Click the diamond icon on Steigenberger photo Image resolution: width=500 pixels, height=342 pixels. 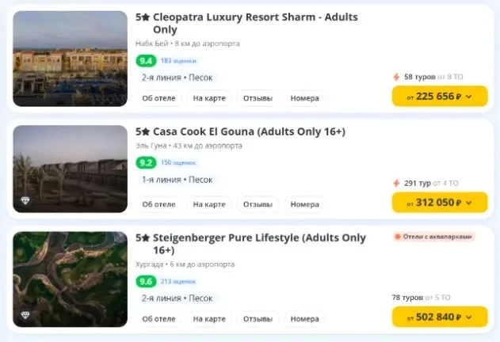tap(25, 315)
